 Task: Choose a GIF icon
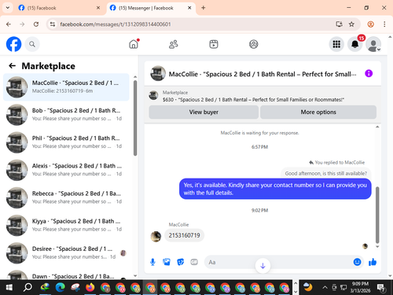click(194, 262)
